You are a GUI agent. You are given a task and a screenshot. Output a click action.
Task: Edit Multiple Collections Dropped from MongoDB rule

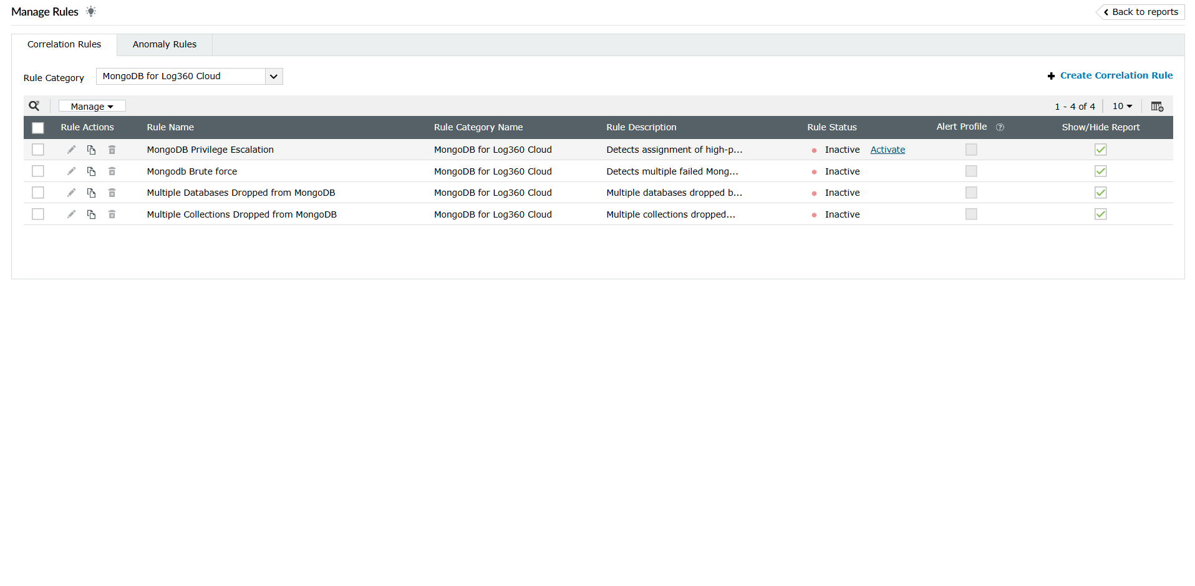pyautogui.click(x=71, y=214)
